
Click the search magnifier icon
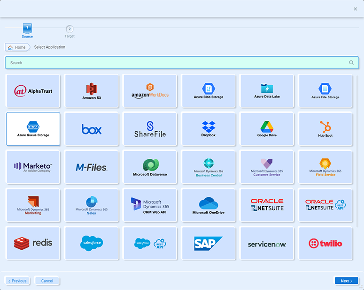[x=351, y=62]
